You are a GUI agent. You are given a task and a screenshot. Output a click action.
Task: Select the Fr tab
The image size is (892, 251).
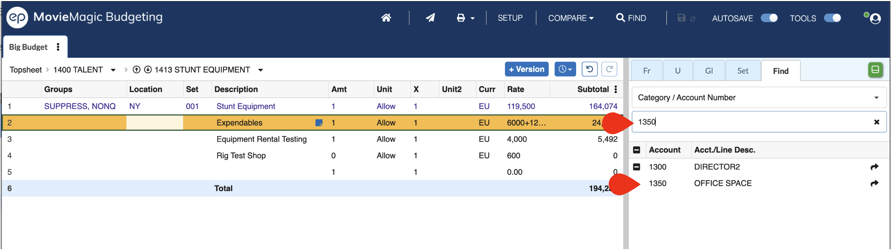point(647,71)
